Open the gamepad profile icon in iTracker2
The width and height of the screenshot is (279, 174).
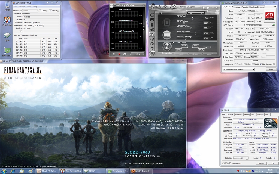[152, 20]
